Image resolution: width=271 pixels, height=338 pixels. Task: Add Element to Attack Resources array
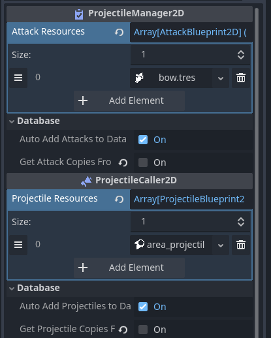click(129, 100)
